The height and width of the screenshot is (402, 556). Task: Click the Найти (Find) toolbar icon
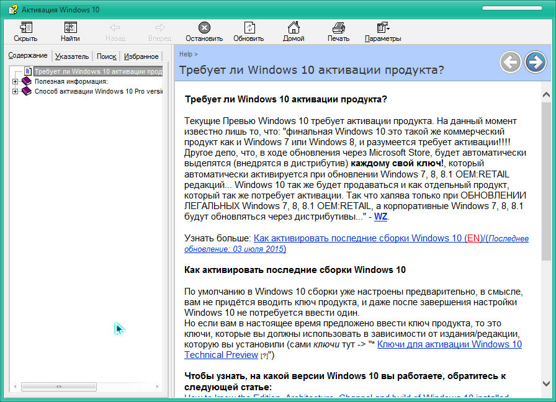(x=70, y=28)
